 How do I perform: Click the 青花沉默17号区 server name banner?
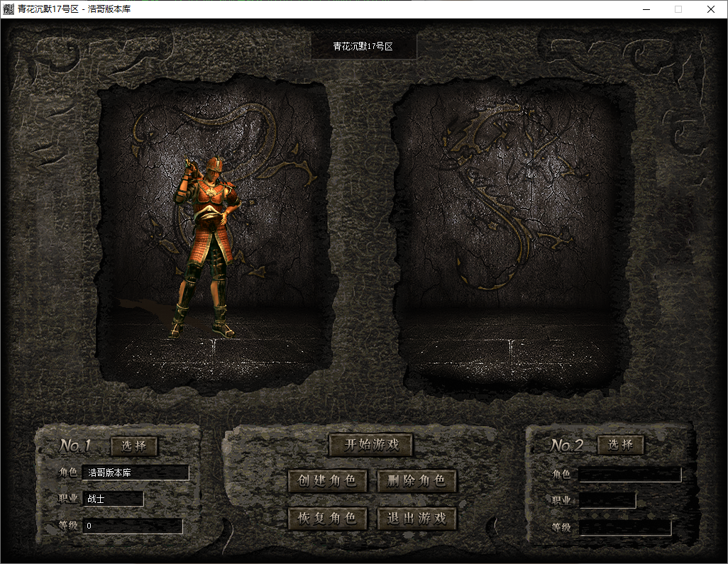[363, 47]
